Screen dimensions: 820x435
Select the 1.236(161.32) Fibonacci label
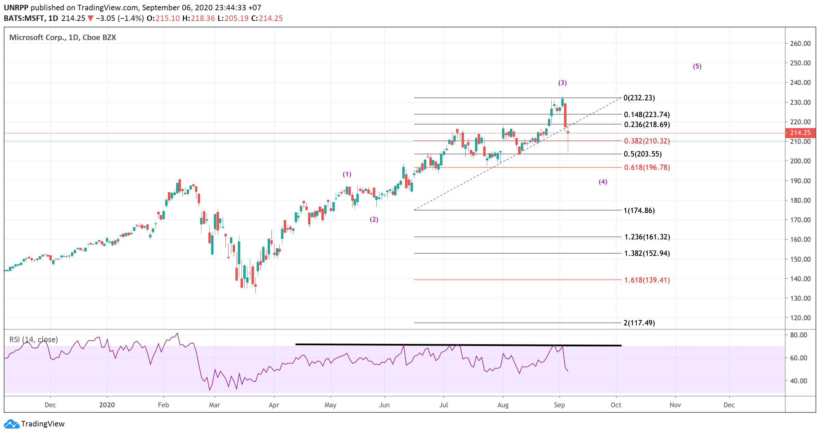pyautogui.click(x=647, y=237)
